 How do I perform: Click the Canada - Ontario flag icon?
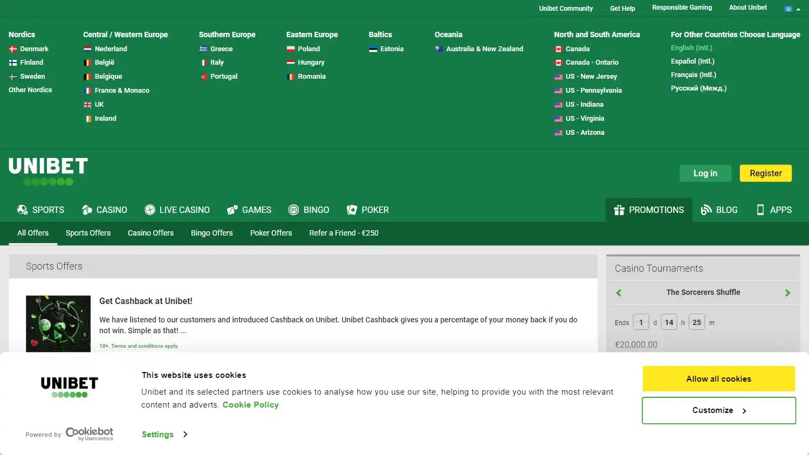tap(559, 63)
